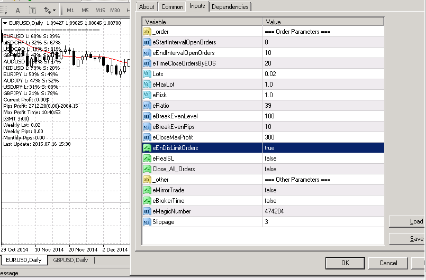The image size is (426, 280).
Task: Click the integer icon beside eEndIntervalOpenOrders
Action: 147,53
